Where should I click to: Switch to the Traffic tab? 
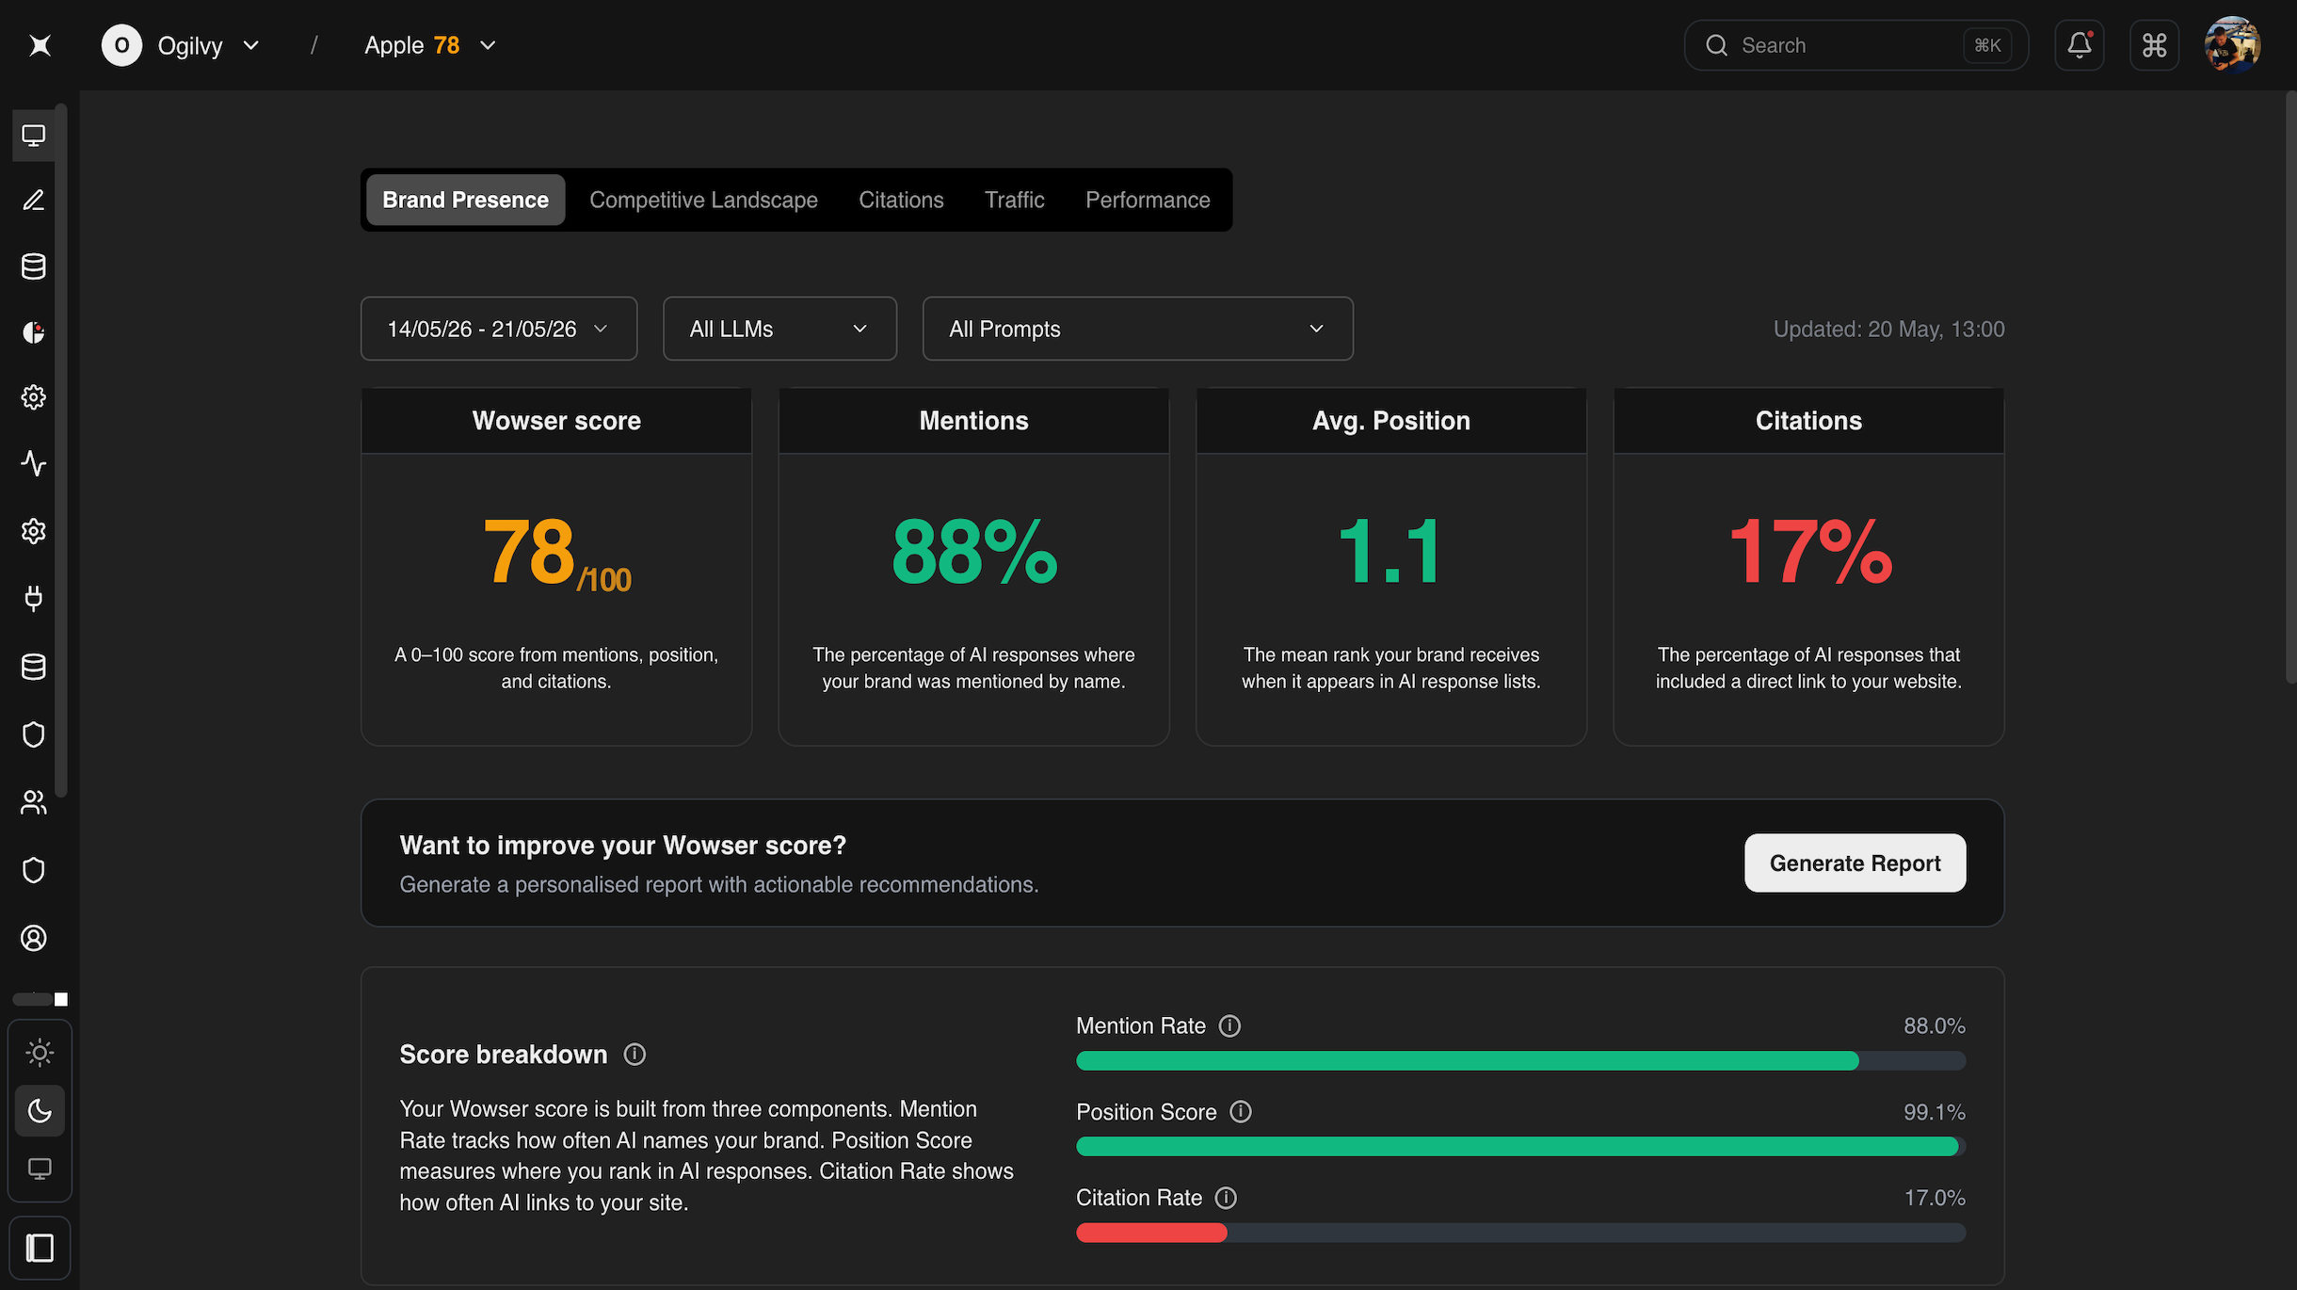1015,200
